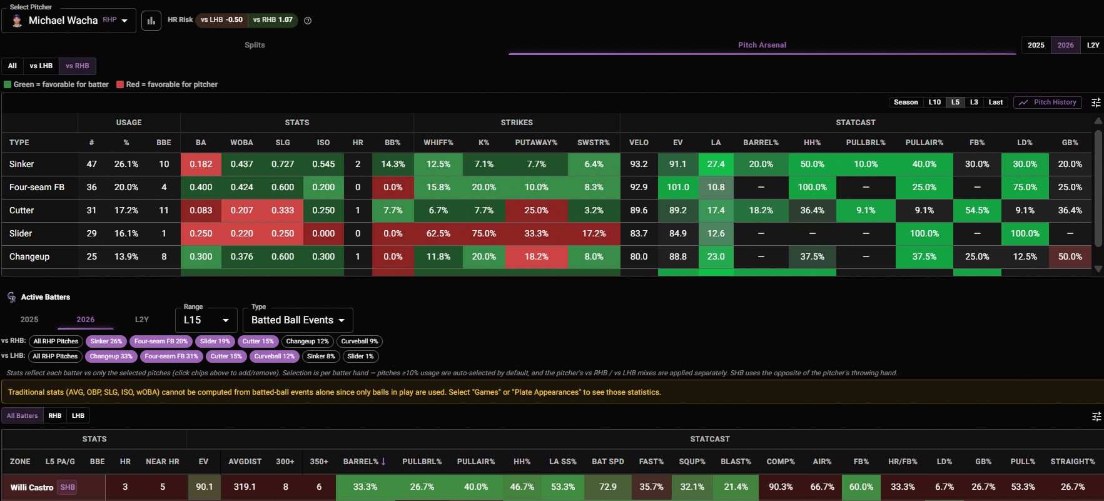Sort by the BARREL% descending arrow
The height and width of the screenshot is (501, 1104).
[383, 462]
